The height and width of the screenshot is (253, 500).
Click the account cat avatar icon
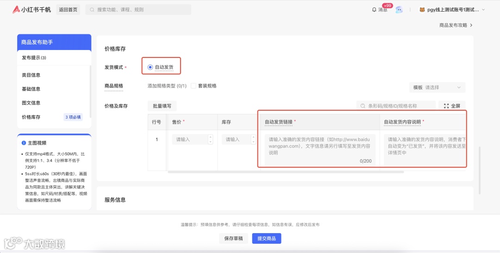422,10
